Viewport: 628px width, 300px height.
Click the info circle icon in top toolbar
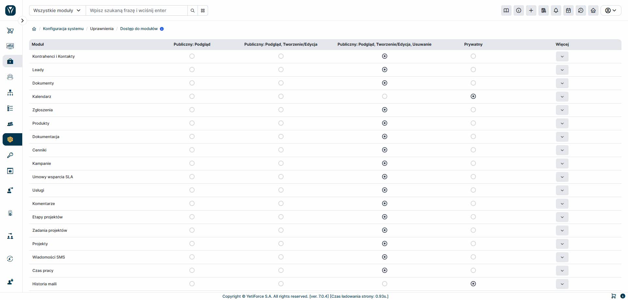519,10
